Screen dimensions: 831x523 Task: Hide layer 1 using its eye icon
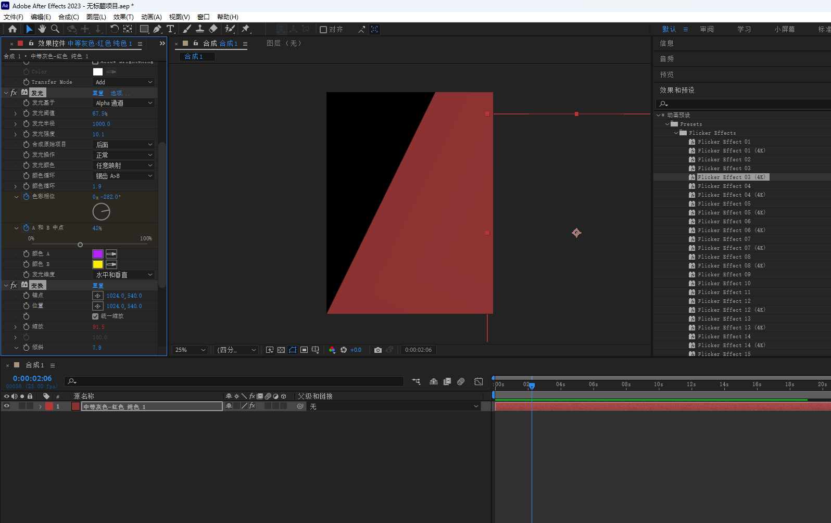7,406
